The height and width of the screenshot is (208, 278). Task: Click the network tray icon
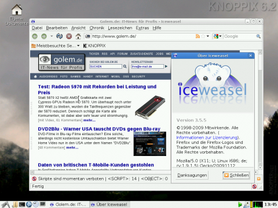coord(246,205)
